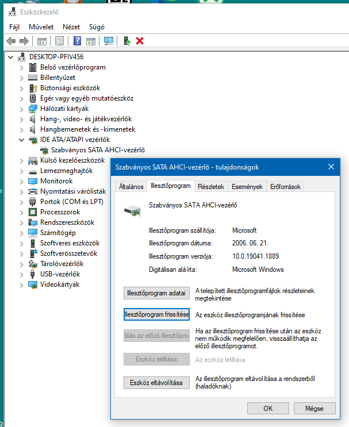Expand the Monitorok category
349x427 pixels.
click(21, 182)
